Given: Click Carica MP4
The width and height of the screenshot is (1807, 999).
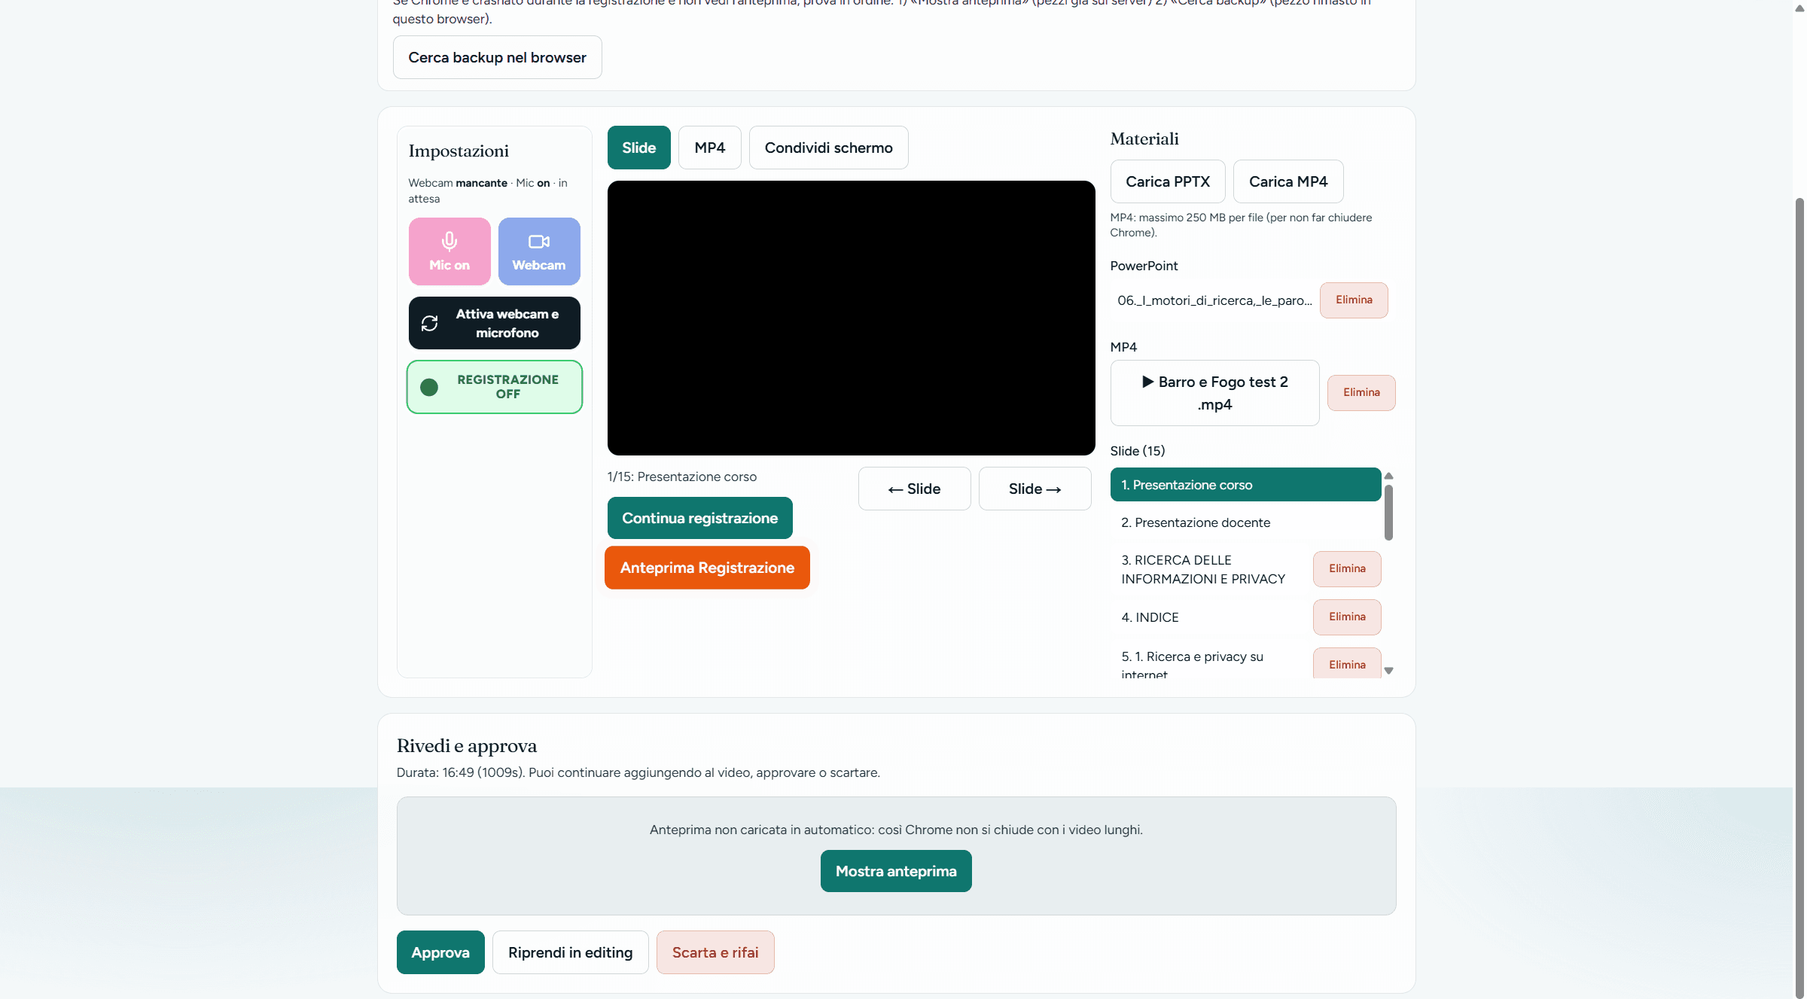Looking at the screenshot, I should 1288,181.
